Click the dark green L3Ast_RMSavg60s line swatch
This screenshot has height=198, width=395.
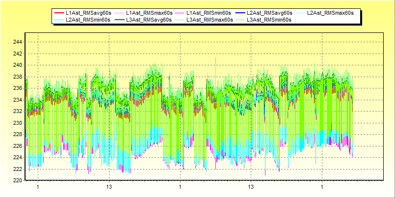click(119, 20)
